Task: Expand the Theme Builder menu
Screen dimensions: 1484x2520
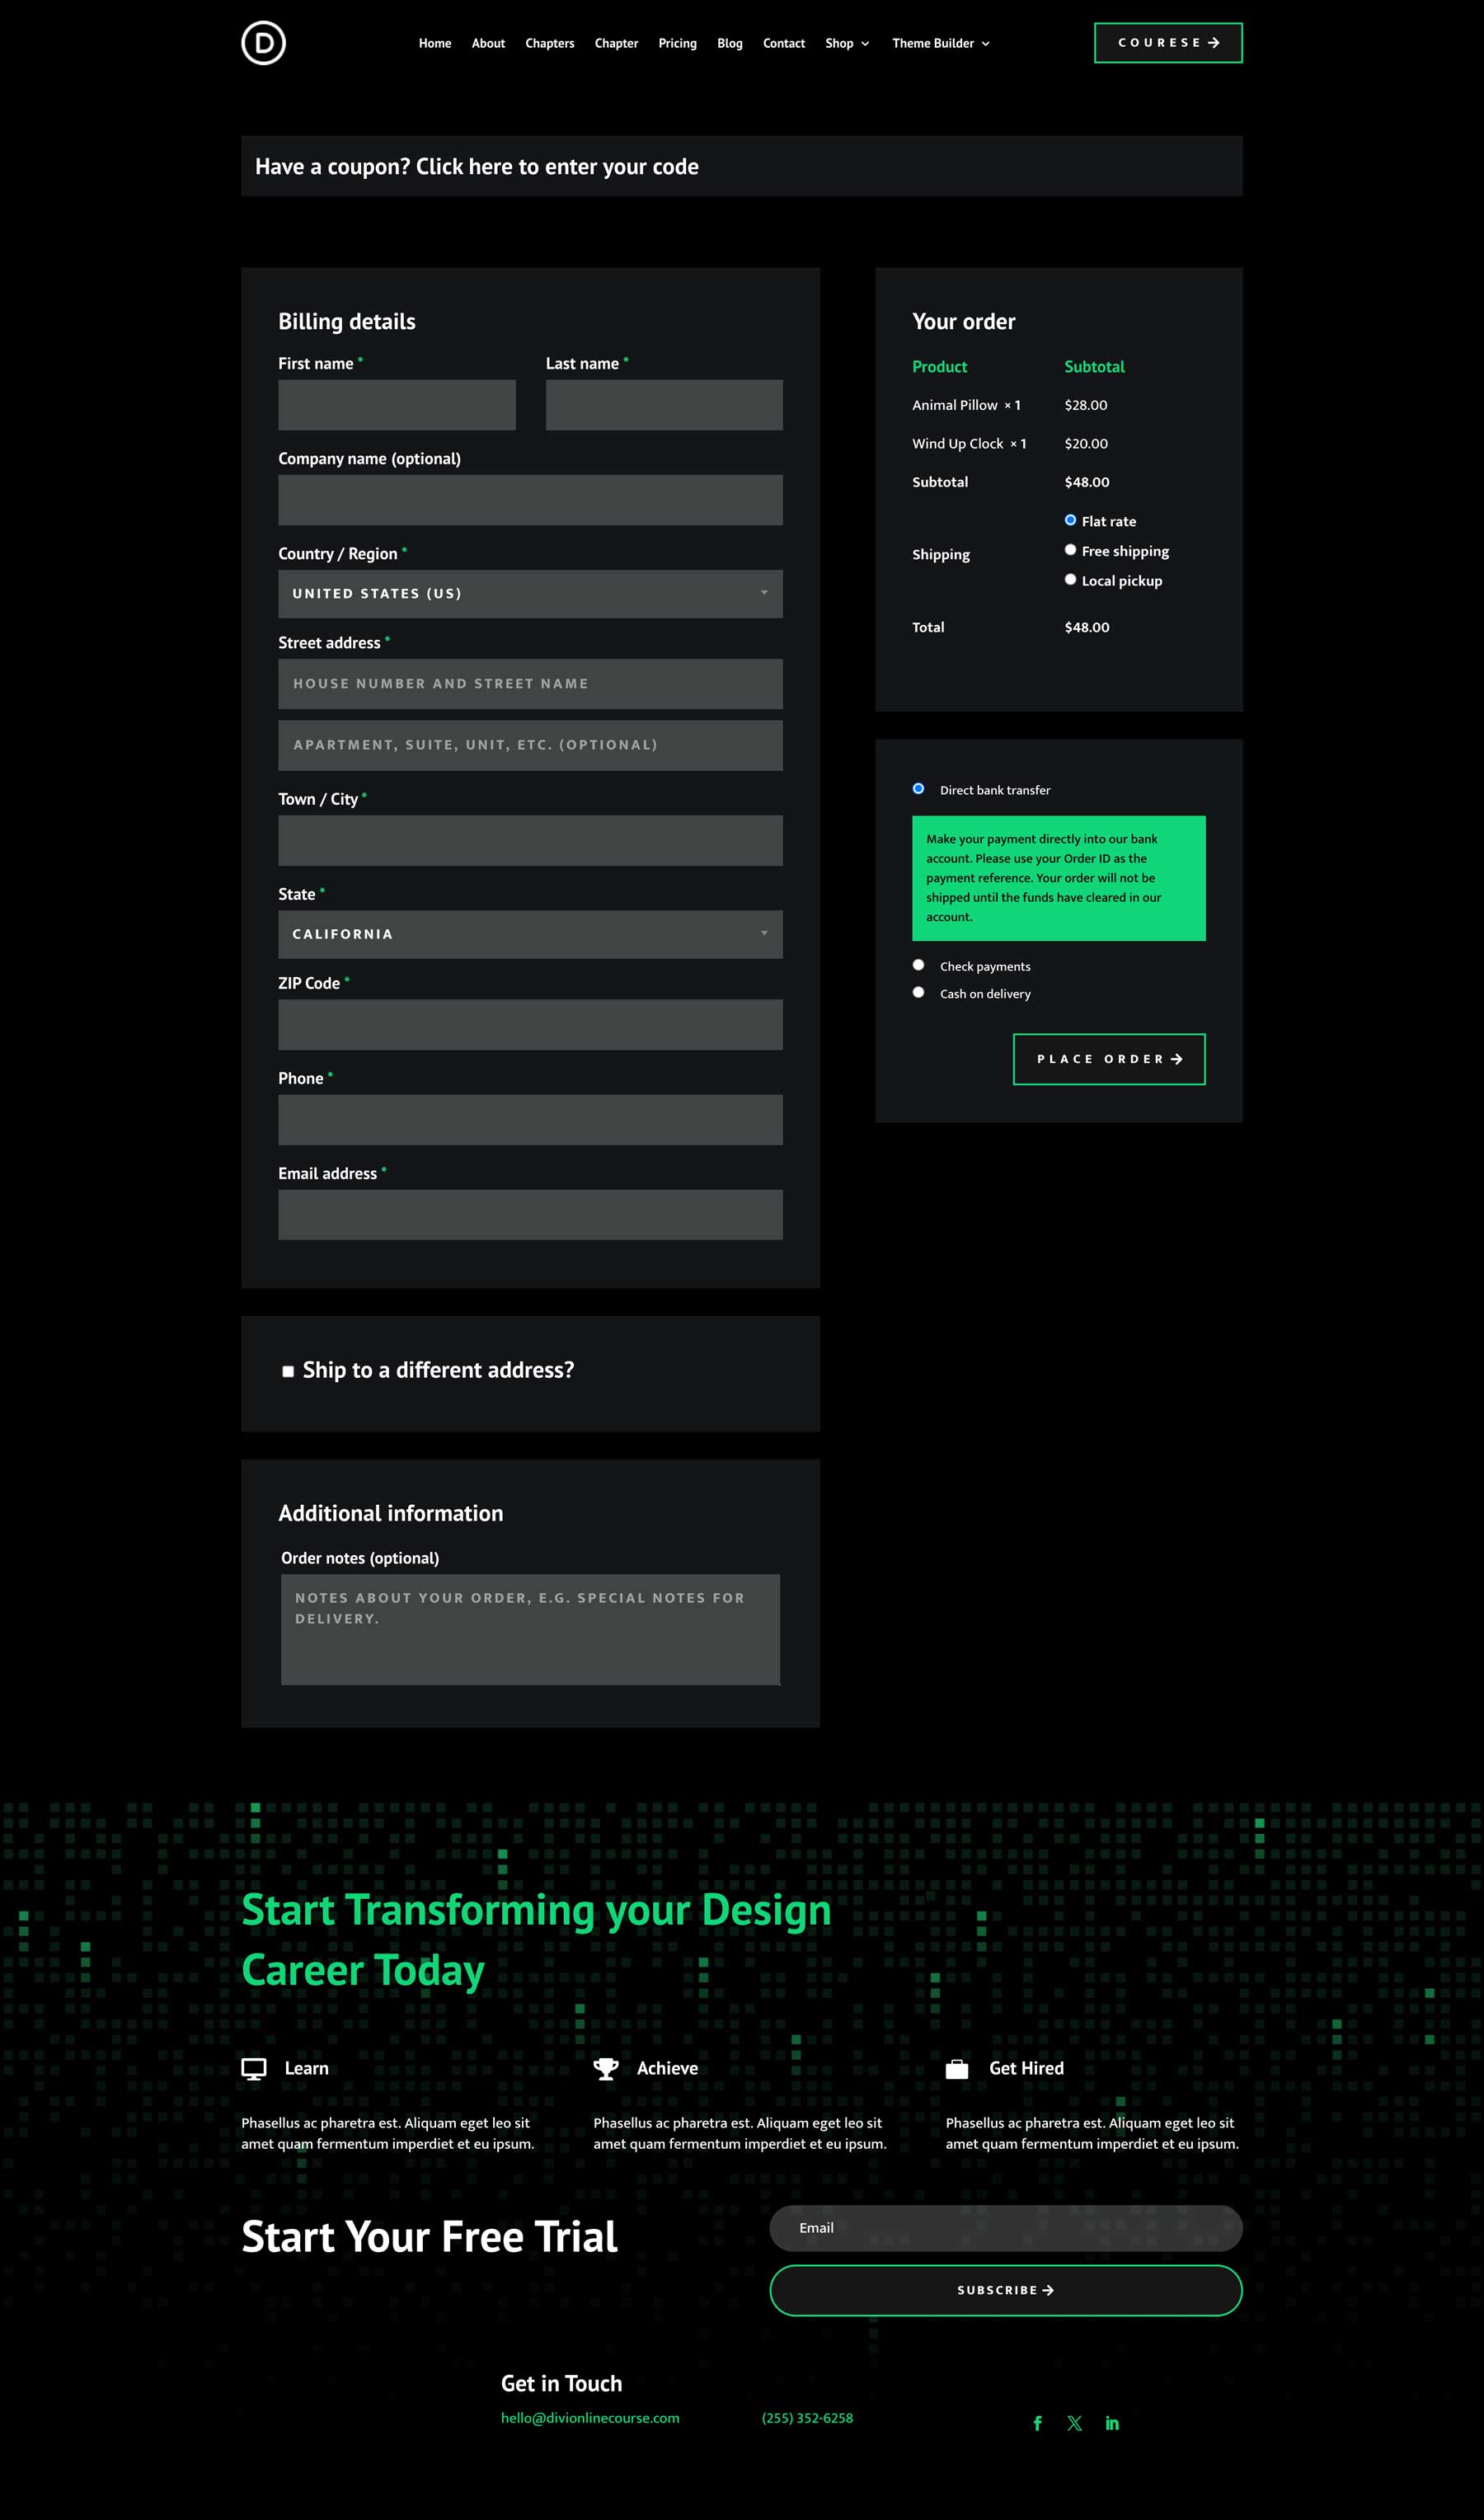Action: pos(940,43)
